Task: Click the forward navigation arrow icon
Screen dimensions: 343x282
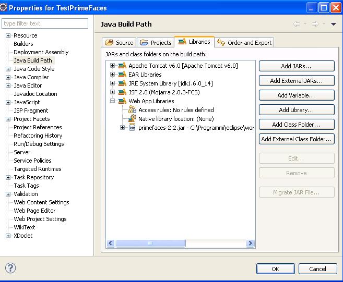Action: point(315,24)
